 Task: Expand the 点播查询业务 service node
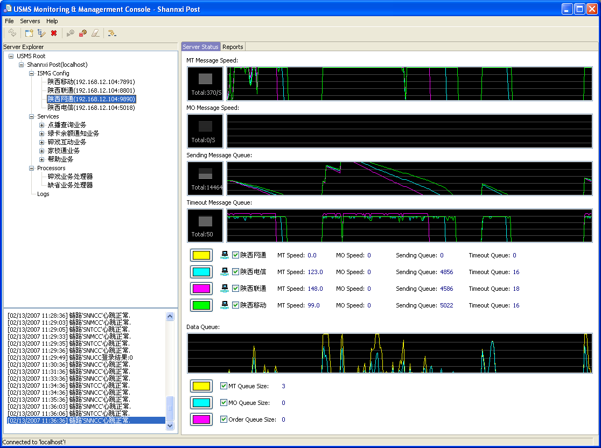[x=42, y=125]
